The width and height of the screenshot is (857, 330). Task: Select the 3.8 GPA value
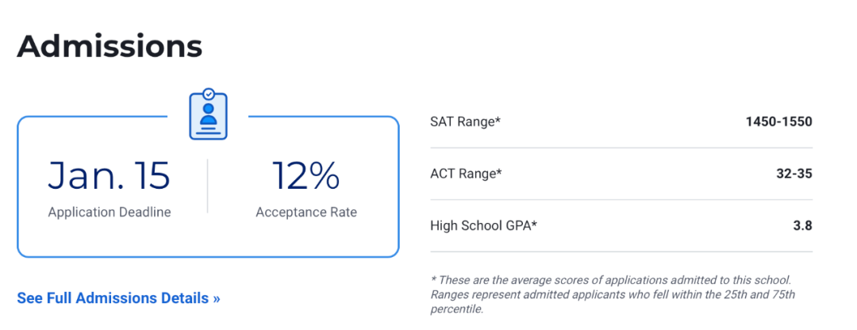pos(803,225)
